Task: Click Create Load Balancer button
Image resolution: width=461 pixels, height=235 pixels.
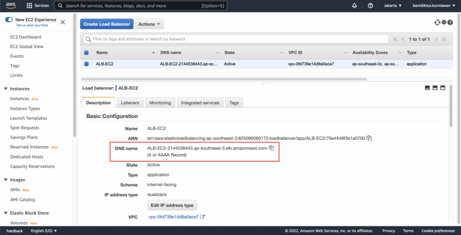Action: coord(107,24)
